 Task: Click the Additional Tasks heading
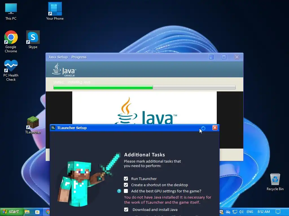click(x=144, y=155)
